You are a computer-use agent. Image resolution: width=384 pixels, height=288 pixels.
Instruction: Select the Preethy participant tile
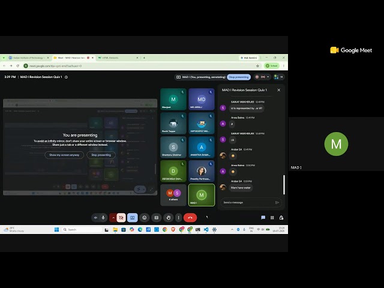tap(202, 171)
